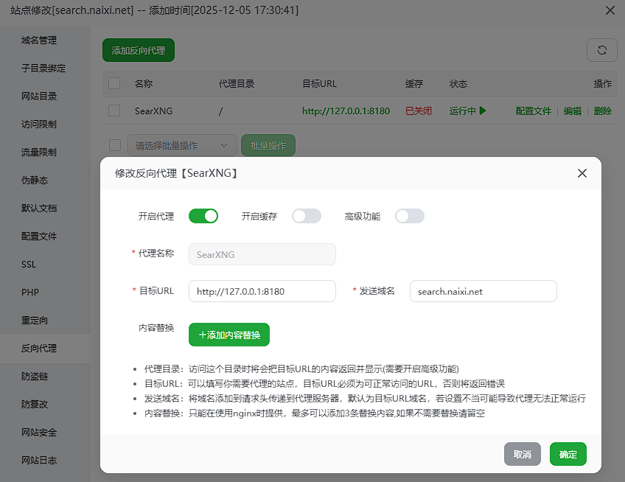
Task: Click the running status play icon for SearXNG
Action: 483,111
